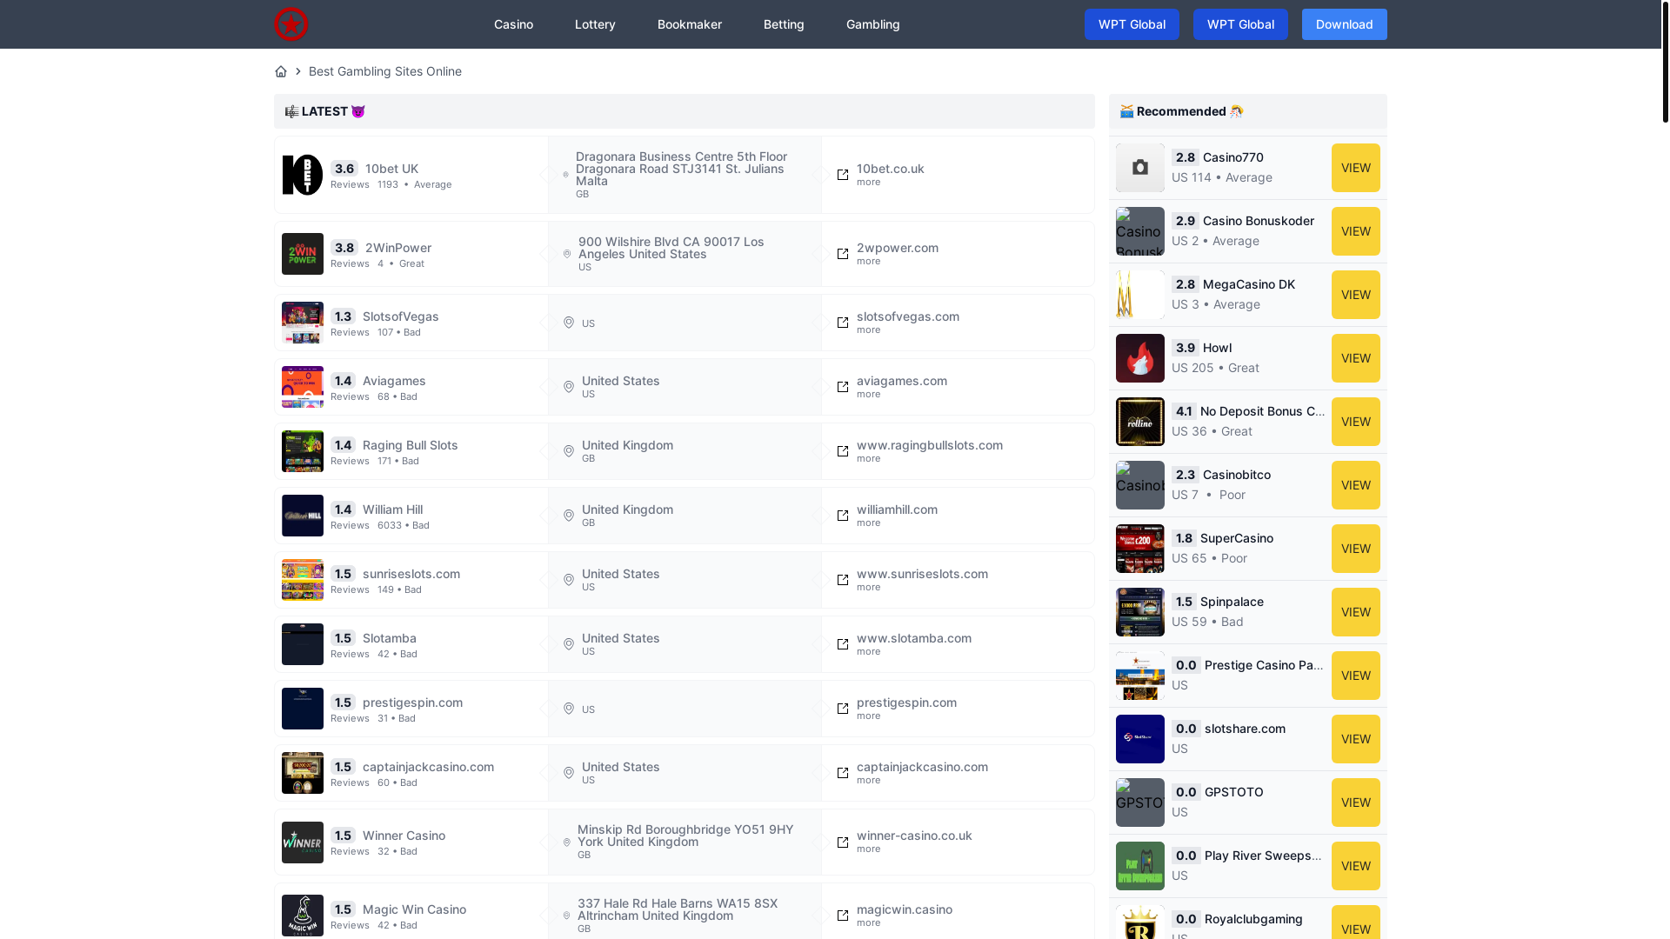Click VIEW for GPSTOTO

coord(1355,802)
